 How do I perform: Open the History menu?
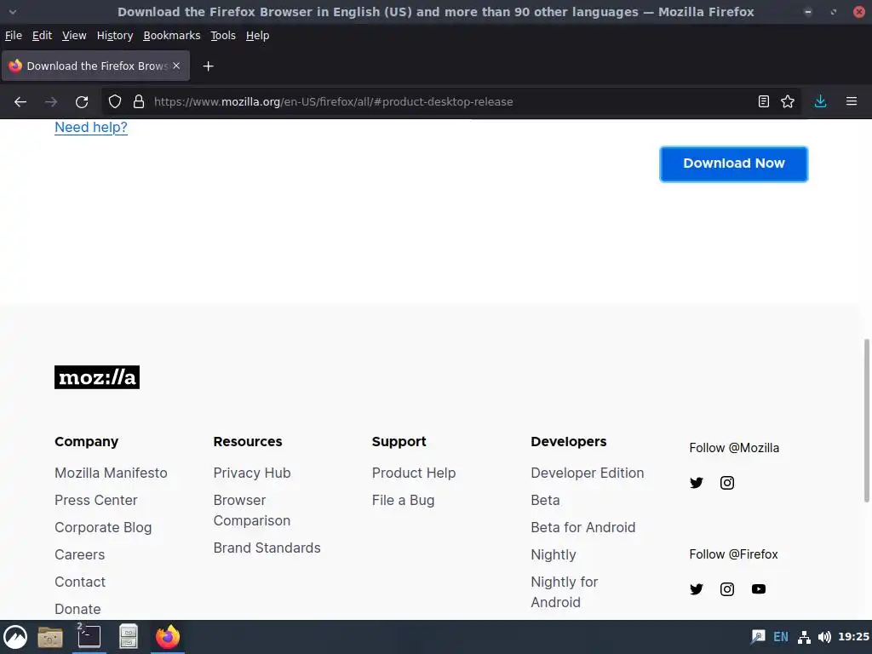[x=115, y=36]
